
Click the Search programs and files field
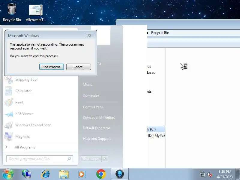coord(40,159)
